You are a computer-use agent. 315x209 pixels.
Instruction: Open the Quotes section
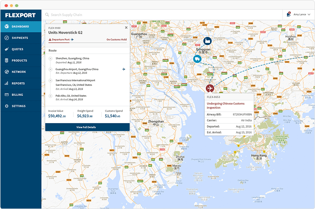(21, 49)
